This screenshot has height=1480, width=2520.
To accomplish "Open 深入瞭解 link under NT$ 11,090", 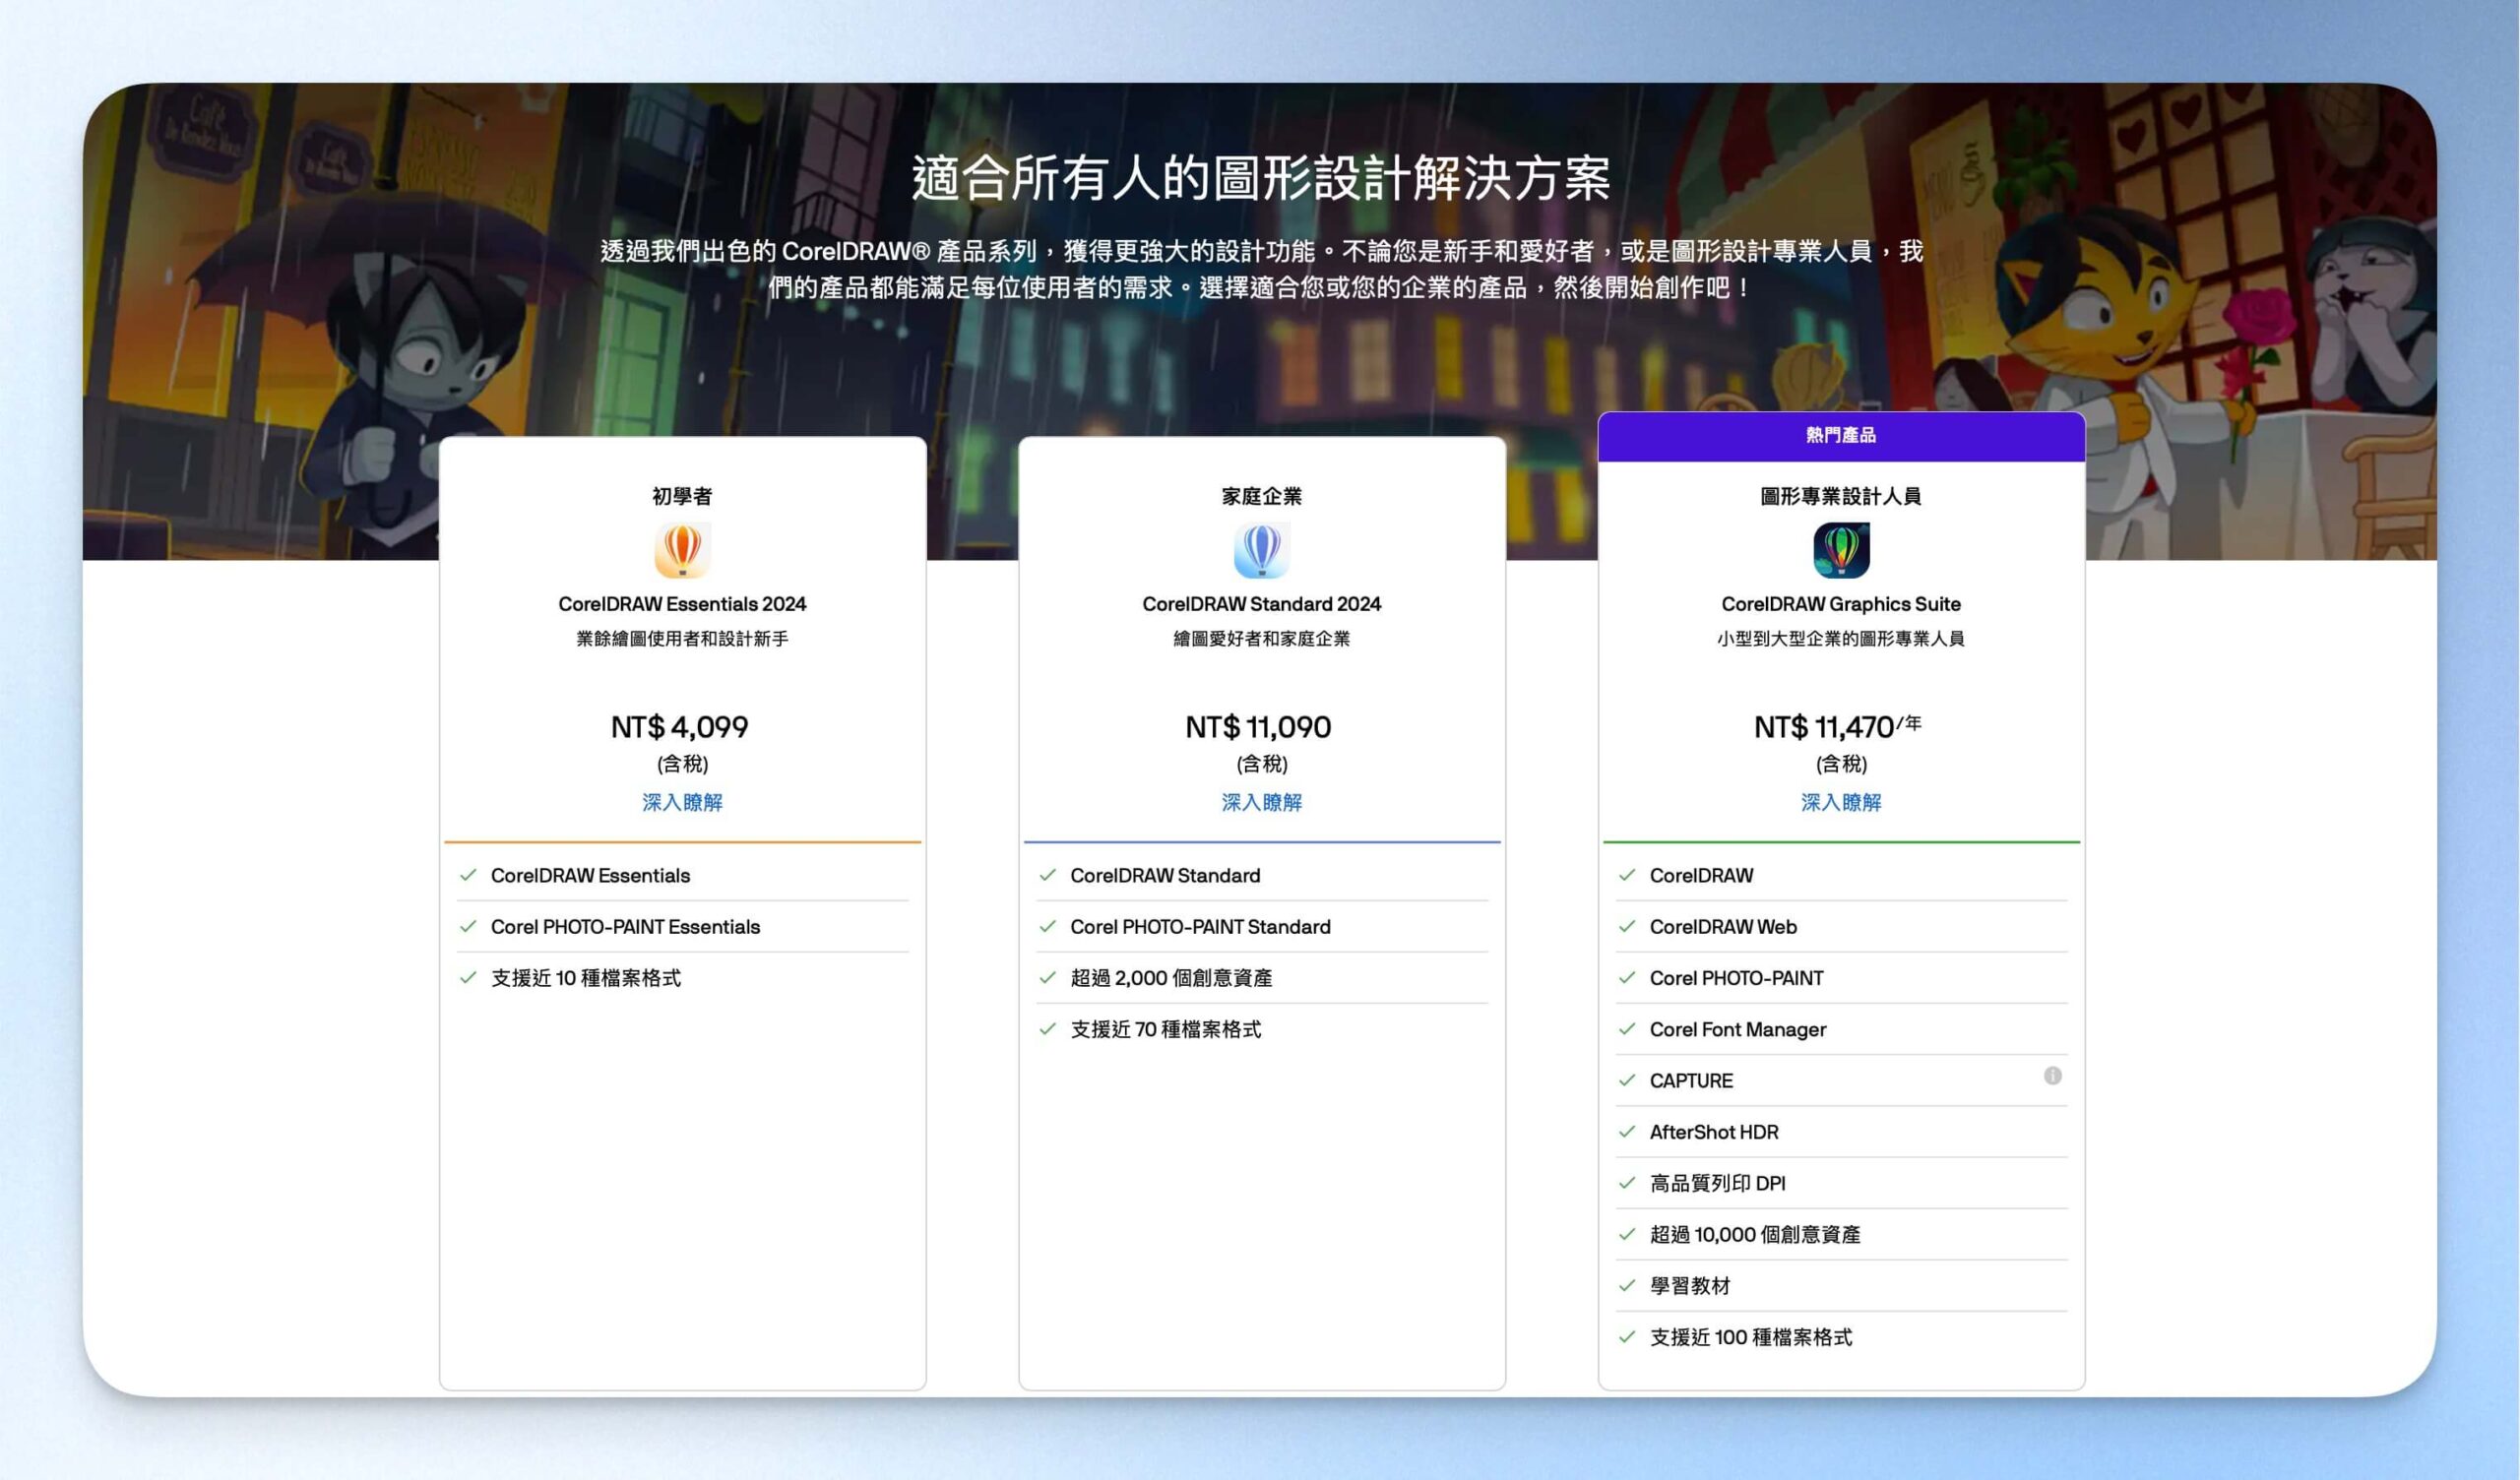I will [x=1261, y=802].
